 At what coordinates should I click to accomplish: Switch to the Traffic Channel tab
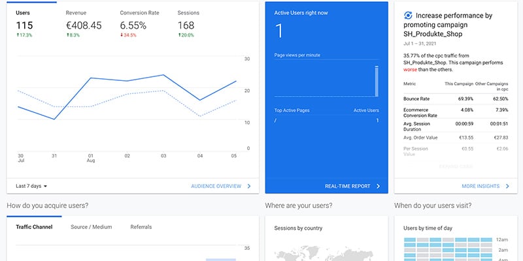pos(34,227)
